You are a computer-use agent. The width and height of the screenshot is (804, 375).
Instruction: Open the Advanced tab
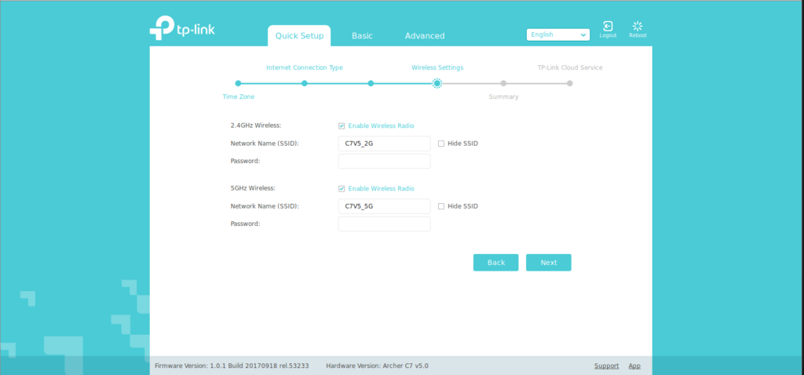(424, 36)
